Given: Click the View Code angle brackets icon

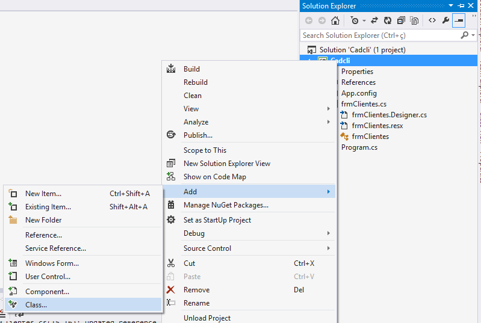Looking at the screenshot, I should [x=432, y=20].
